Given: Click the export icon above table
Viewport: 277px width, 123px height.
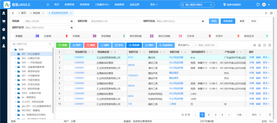Looking at the screenshot, I should [x=265, y=45].
